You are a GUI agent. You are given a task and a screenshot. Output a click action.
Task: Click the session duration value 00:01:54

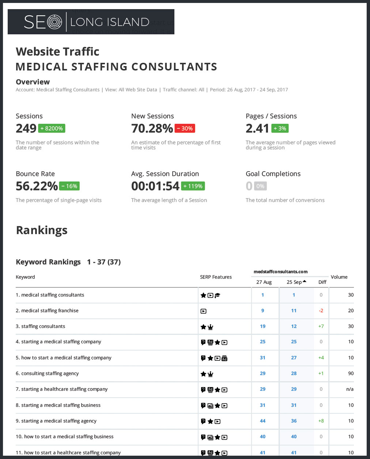pyautogui.click(x=155, y=186)
